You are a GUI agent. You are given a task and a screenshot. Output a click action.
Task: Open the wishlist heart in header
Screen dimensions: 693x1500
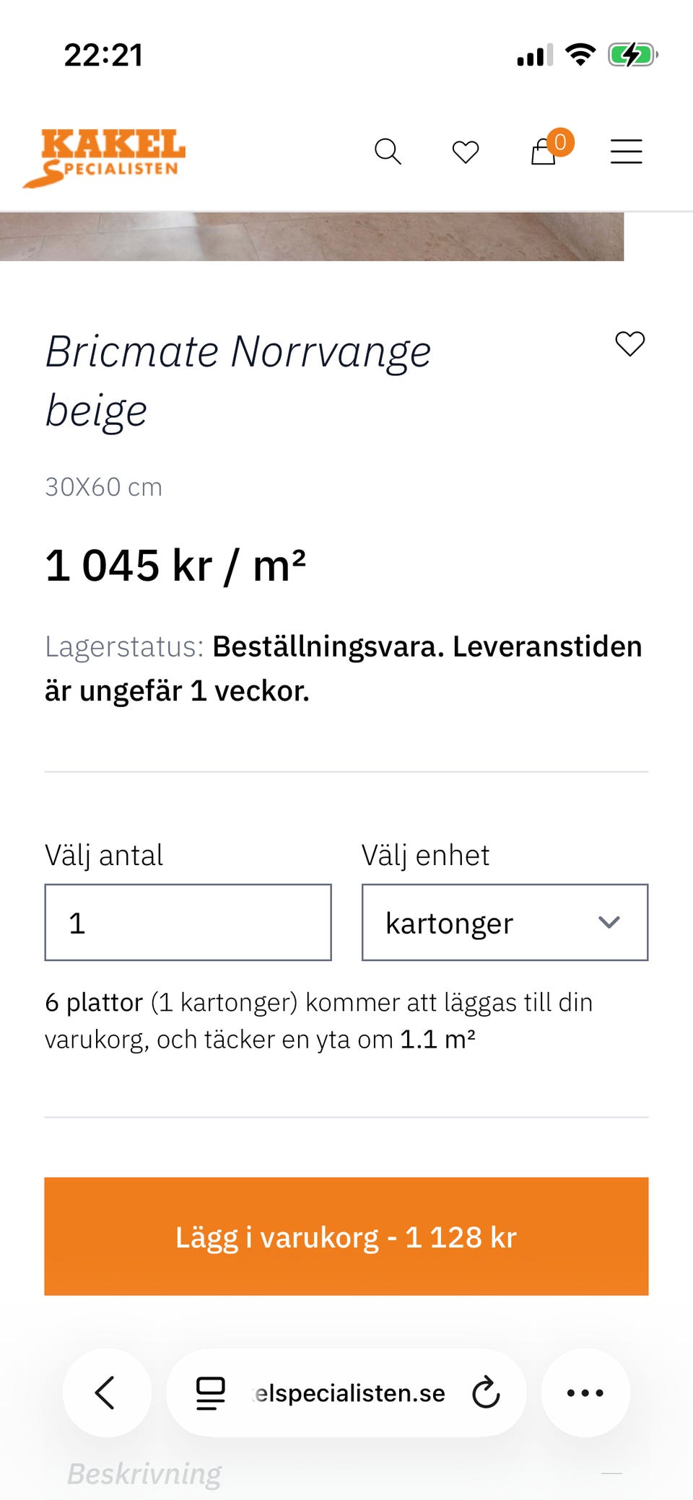(466, 152)
